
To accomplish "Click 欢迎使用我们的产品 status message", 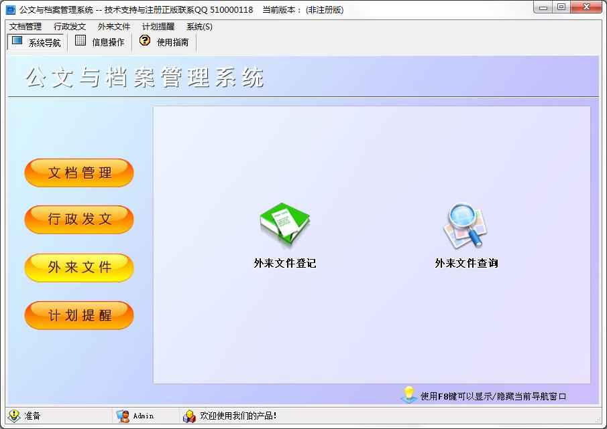I will (x=238, y=416).
